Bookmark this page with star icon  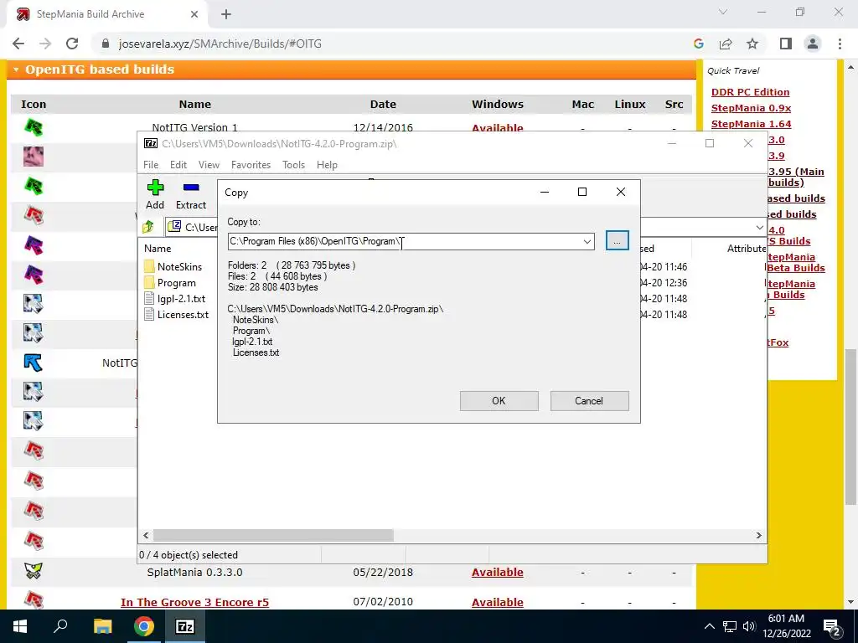click(752, 44)
